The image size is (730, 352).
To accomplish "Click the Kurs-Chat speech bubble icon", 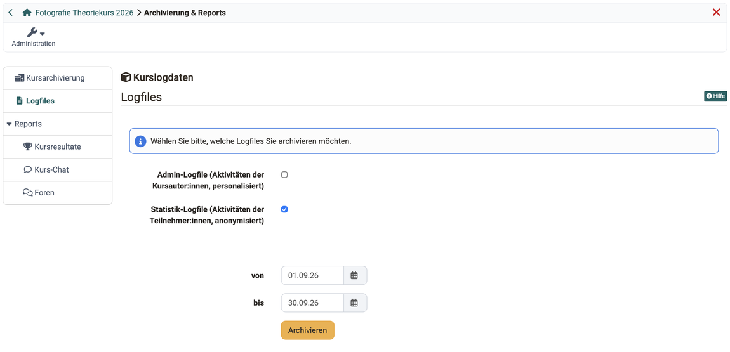I will (27, 170).
